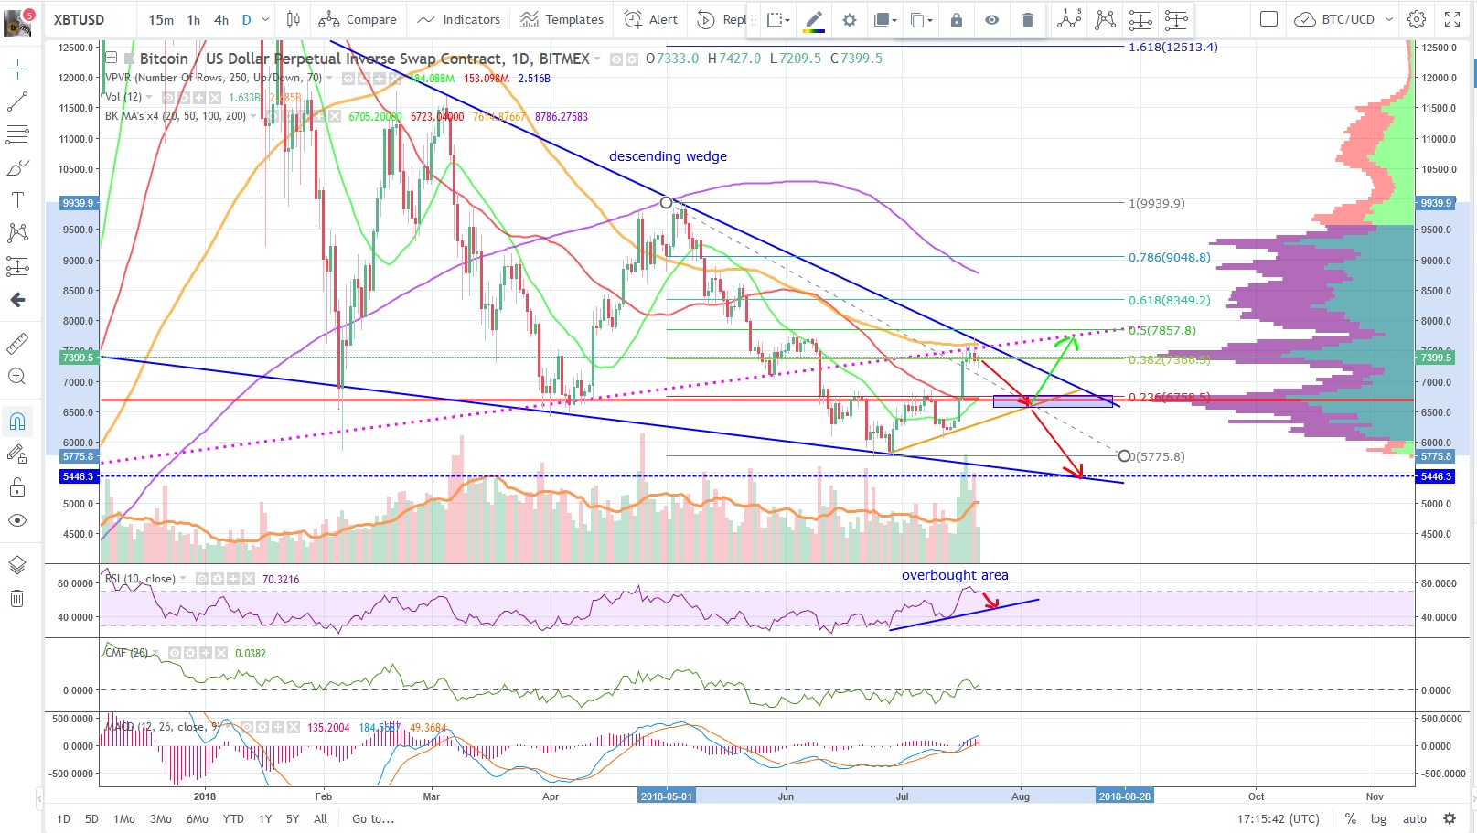Image resolution: width=1477 pixels, height=833 pixels.
Task: Switch to the 1h timeframe
Action: pos(194,19)
